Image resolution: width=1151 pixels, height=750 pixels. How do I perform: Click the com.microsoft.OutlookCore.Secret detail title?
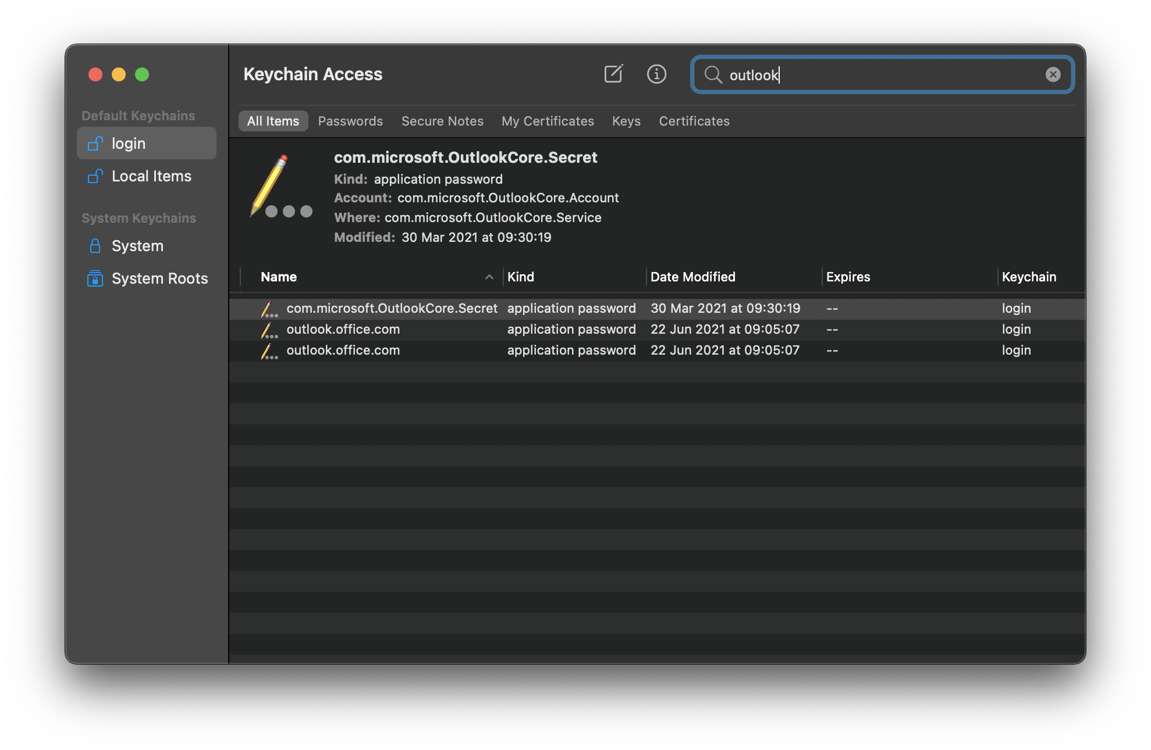coord(466,157)
